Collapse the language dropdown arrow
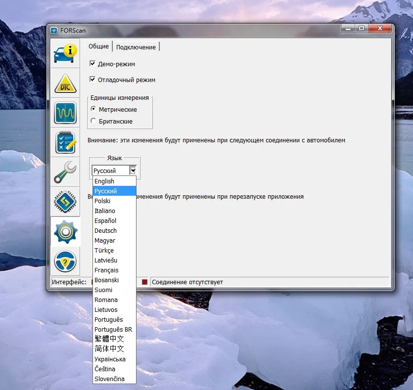The height and width of the screenshot is (390, 413). click(133, 171)
